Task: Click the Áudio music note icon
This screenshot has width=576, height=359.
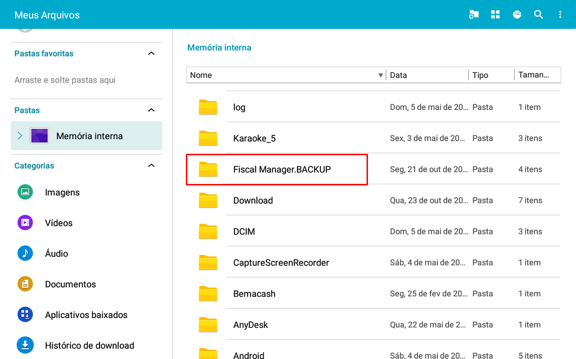Action: (x=25, y=253)
